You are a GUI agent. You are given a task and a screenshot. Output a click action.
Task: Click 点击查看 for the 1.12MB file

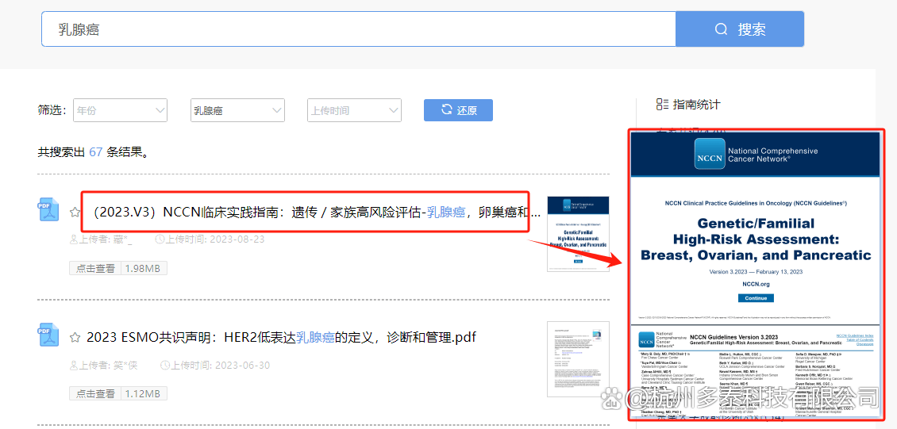pos(95,393)
